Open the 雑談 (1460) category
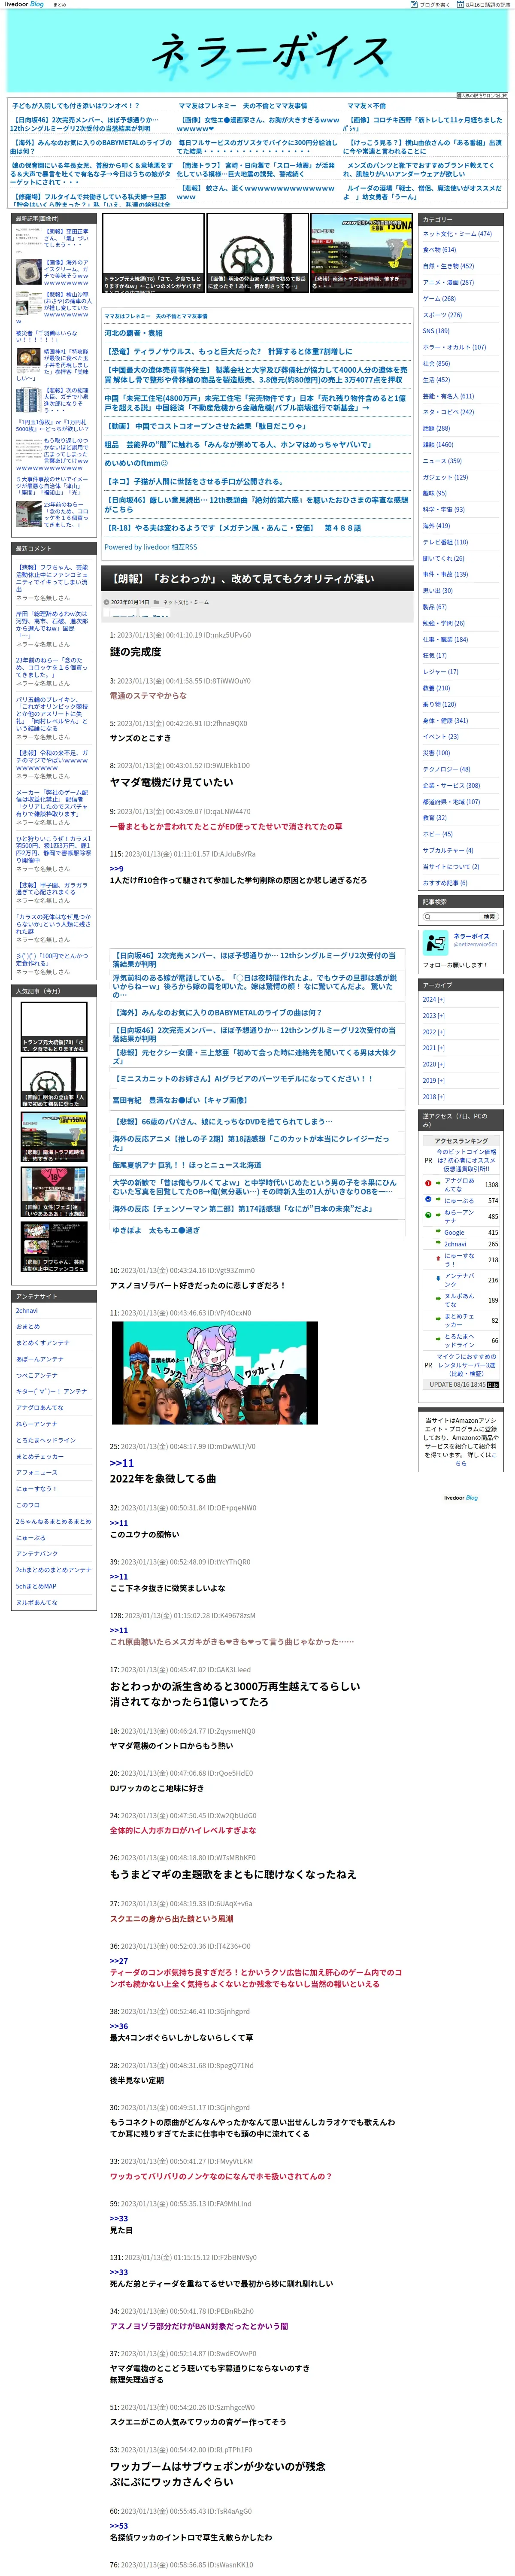Screen dimensions: 515x2576 coord(438,444)
